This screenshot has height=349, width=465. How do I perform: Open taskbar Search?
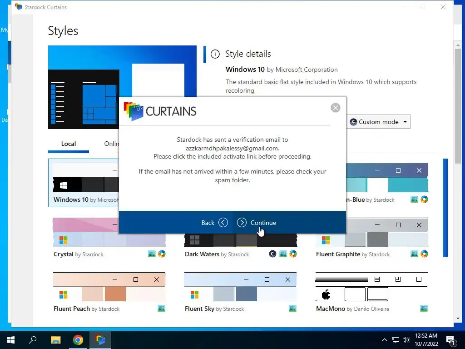pyautogui.click(x=33, y=340)
